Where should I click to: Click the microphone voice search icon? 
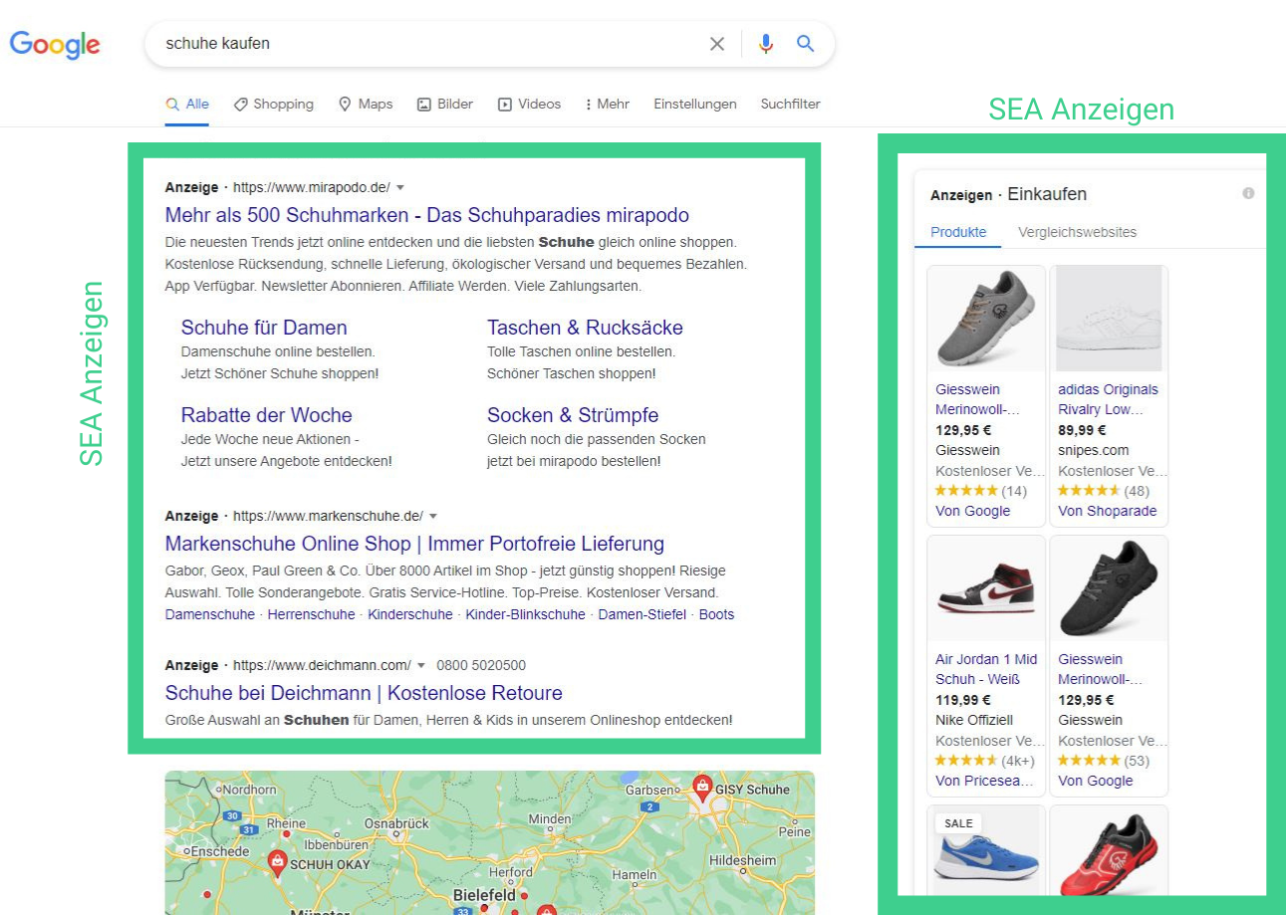(766, 44)
